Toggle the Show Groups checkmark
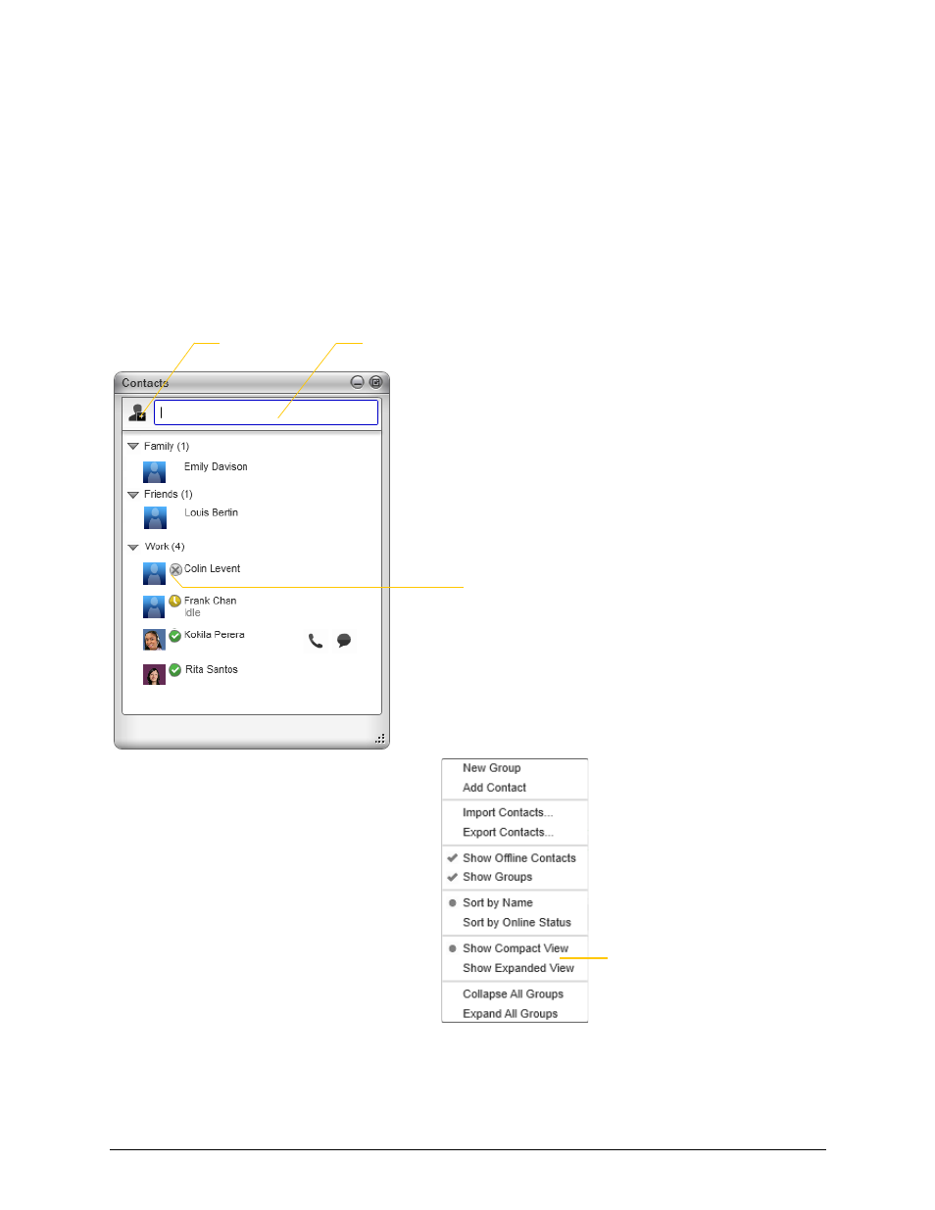Viewport: 935px width, 1210px height. (x=497, y=877)
